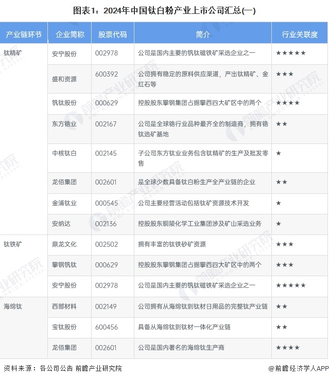Click the three-star rating for 盛和资源
The height and width of the screenshot is (379, 329).
[x=285, y=74]
